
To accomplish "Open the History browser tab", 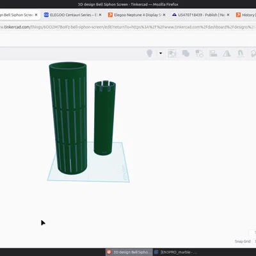I will [245, 15].
